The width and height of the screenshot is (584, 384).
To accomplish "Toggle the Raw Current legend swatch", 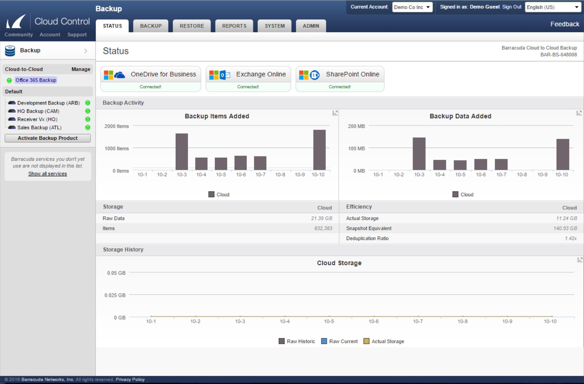I will point(324,341).
